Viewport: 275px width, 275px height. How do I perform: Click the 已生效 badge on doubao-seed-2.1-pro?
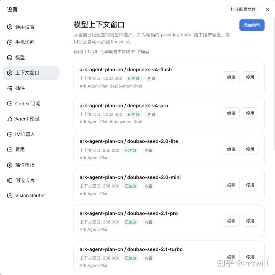point(131,222)
